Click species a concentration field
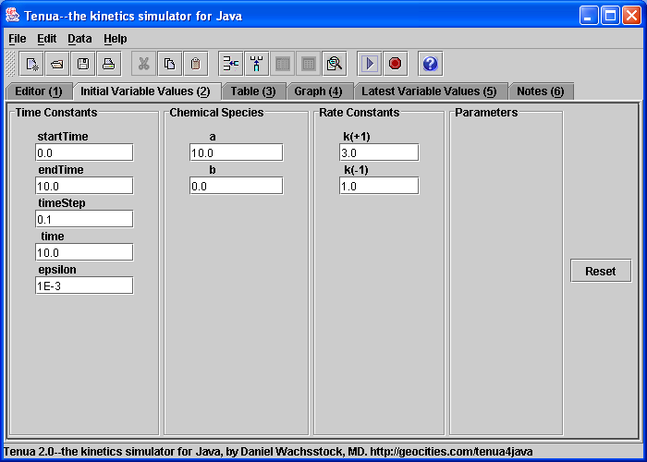This screenshot has height=462, width=647. click(x=237, y=152)
